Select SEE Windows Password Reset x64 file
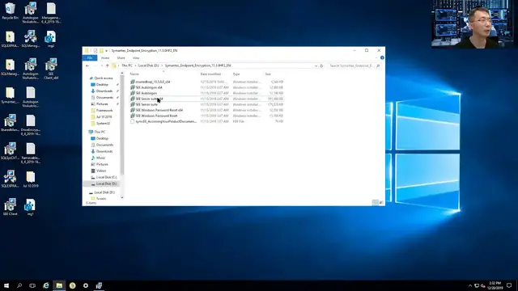Image resolution: width=518 pixels, height=291 pixels. (x=207, y=110)
